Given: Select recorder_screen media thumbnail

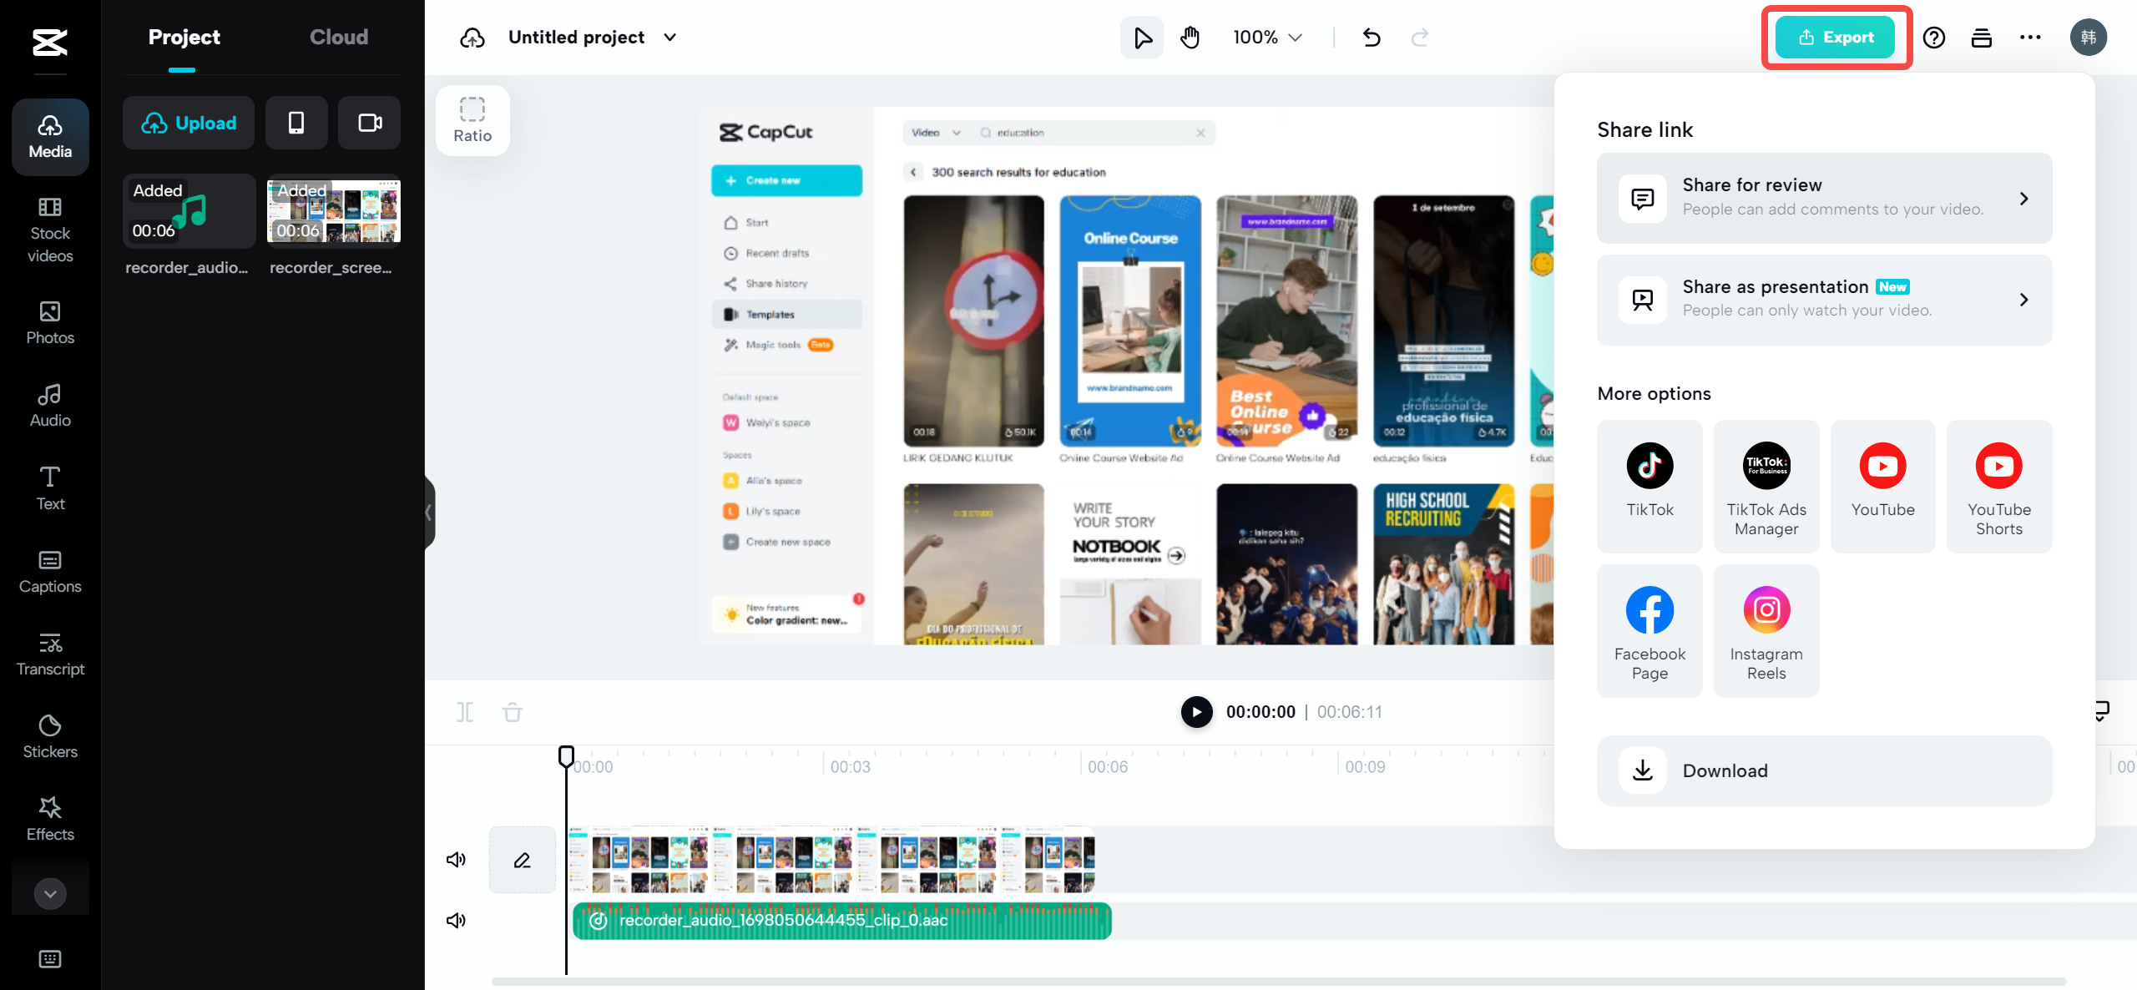Looking at the screenshot, I should click(x=334, y=211).
